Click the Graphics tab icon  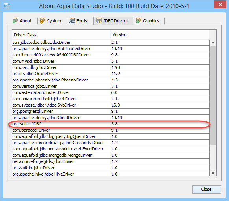pos(139,21)
